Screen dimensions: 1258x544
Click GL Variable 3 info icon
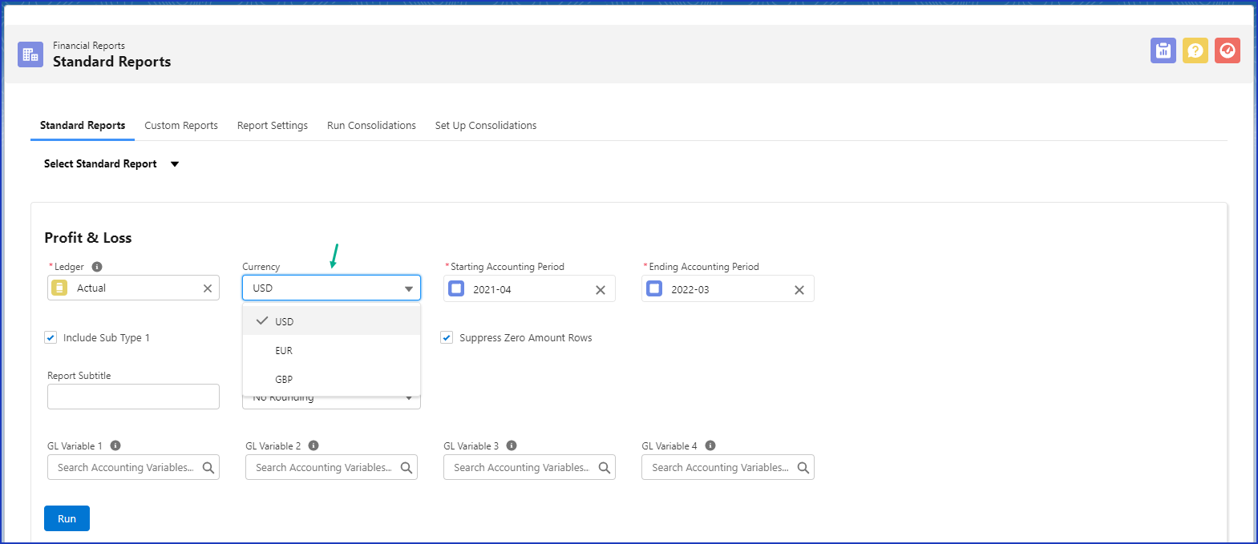coord(512,446)
